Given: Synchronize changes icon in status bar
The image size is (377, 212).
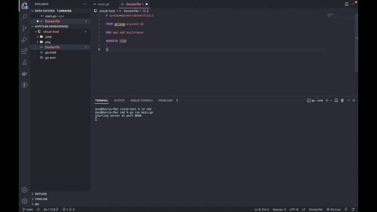Looking at the screenshot, I should (x=38, y=210).
